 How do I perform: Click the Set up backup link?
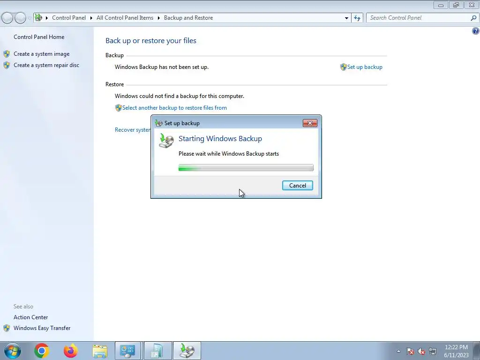pyautogui.click(x=365, y=67)
